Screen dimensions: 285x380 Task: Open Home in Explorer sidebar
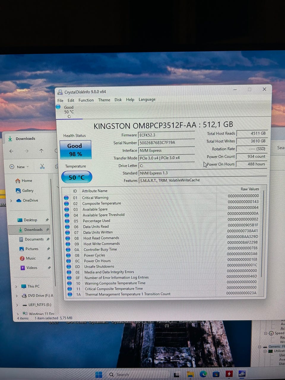coord(24,180)
